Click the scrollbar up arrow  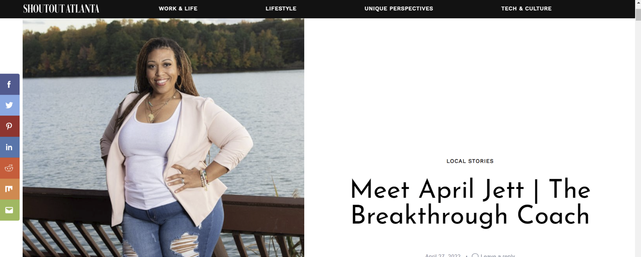638,3
